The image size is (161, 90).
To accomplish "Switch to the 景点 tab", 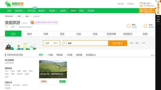I will pyautogui.click(x=30, y=34).
